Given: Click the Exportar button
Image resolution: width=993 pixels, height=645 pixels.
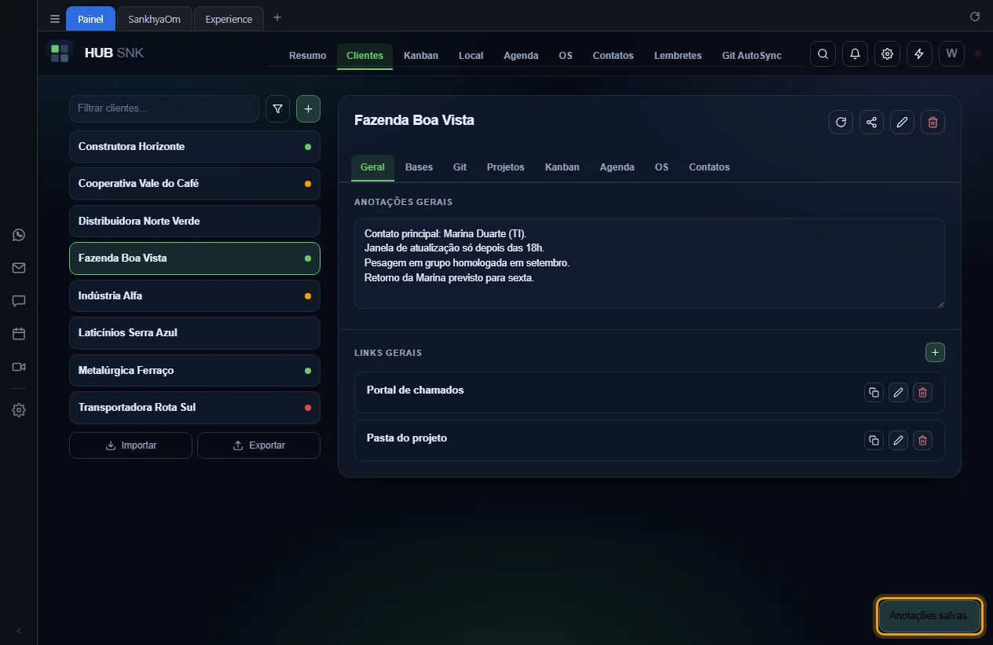Looking at the screenshot, I should (258, 445).
